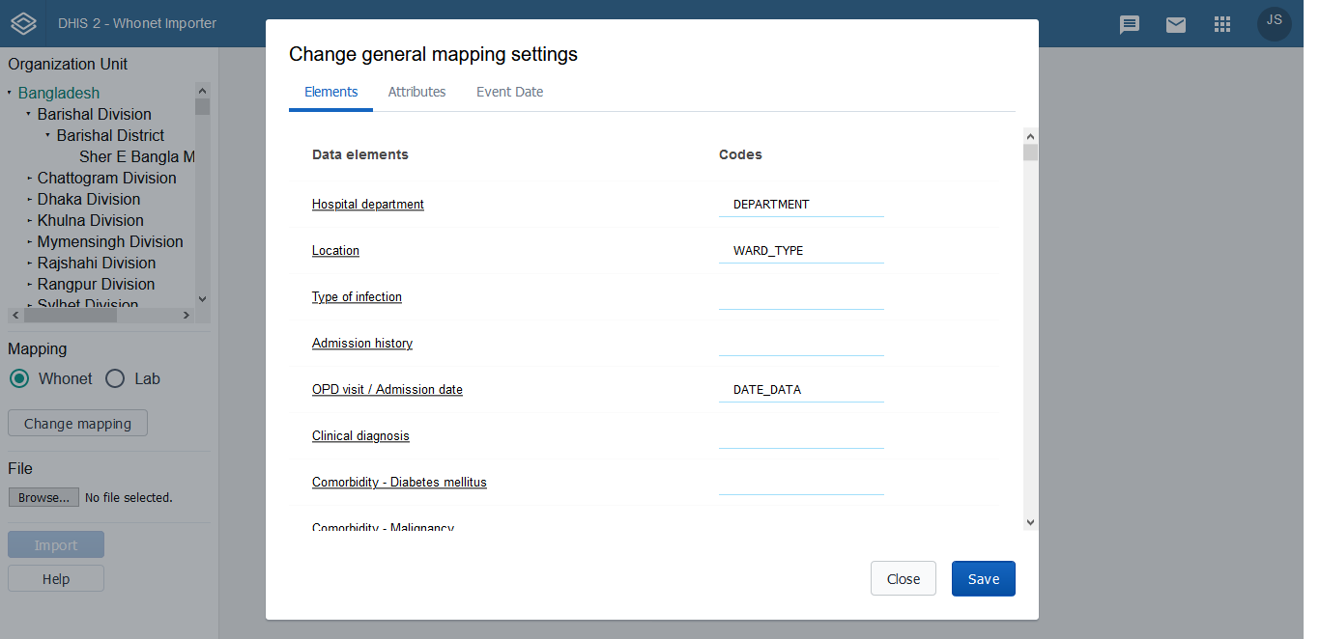Collapse the Barishal District node
This screenshot has width=1320, height=639.
pyautogui.click(x=48, y=136)
